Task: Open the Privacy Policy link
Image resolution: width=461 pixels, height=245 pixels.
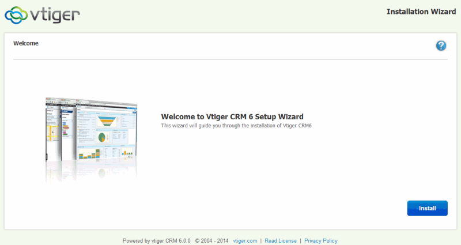Action: (321, 240)
